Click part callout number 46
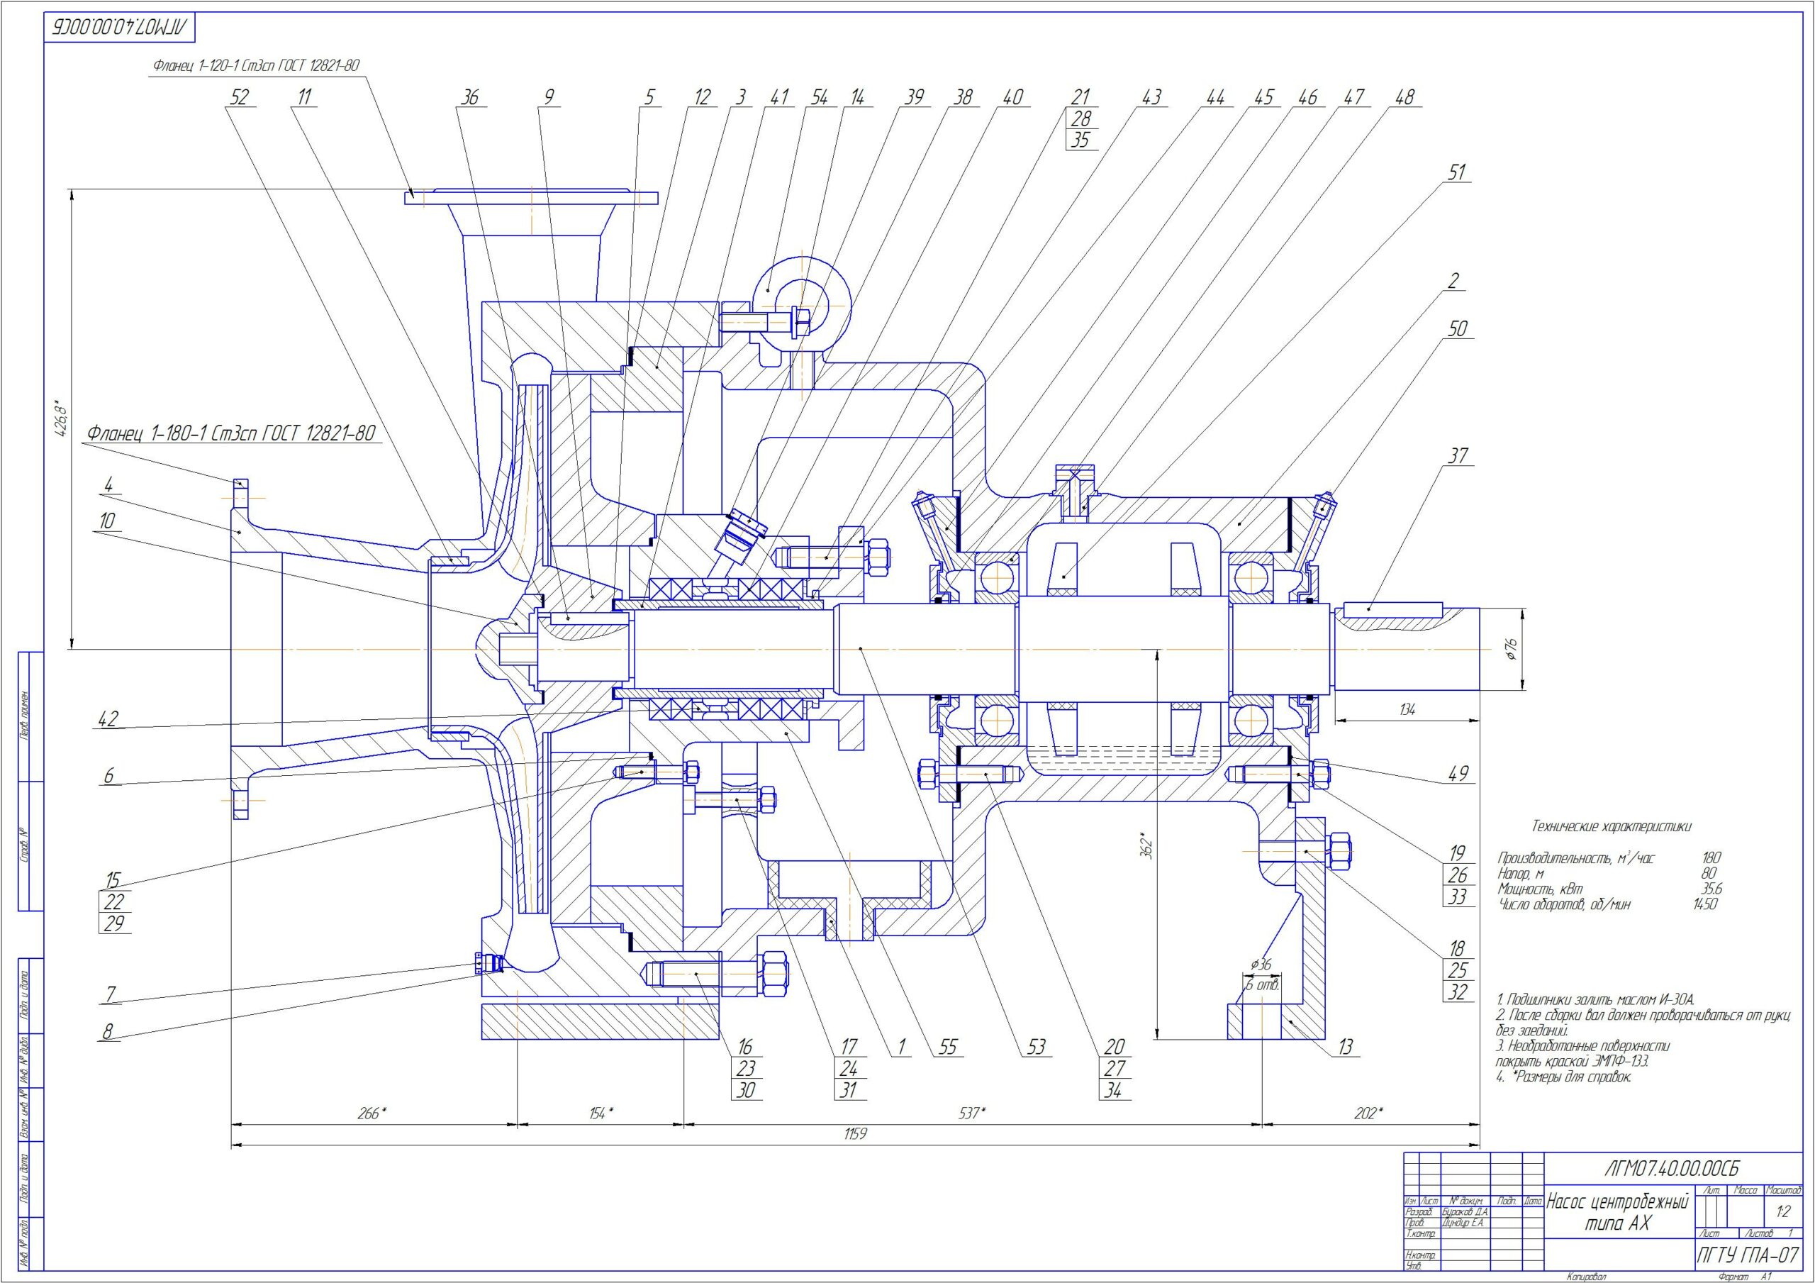This screenshot has height=1283, width=1815. pos(1307,96)
